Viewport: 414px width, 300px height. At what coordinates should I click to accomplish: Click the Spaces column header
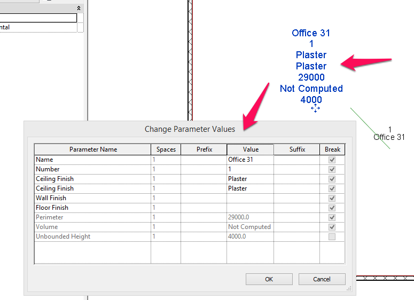coord(166,149)
